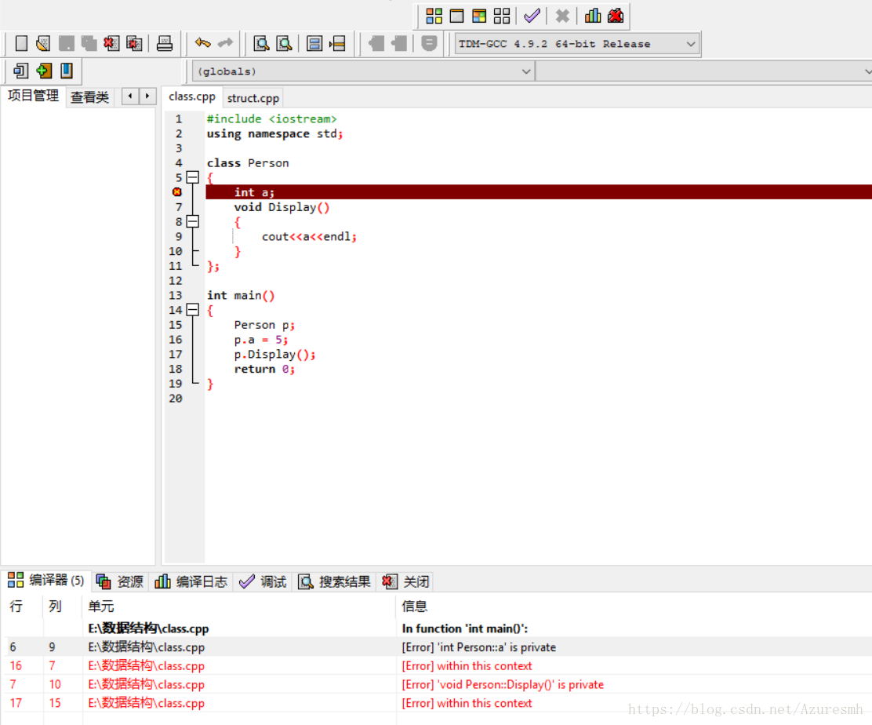872x725 pixels.
Task: Click code line "p.Display();"
Action: (x=274, y=355)
